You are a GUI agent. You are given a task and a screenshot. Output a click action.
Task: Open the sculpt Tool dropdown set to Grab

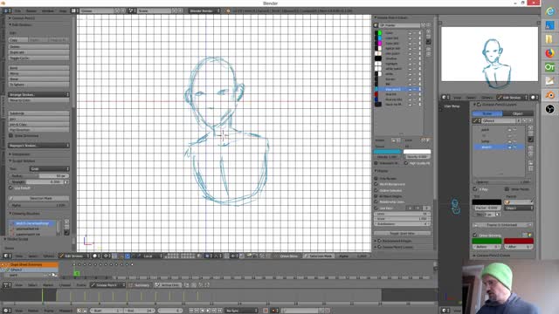pyautogui.click(x=49, y=168)
